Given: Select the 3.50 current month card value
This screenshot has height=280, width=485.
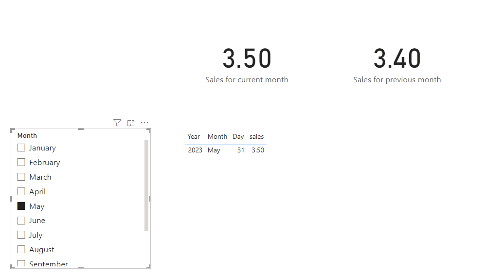Looking at the screenshot, I should pos(247,58).
